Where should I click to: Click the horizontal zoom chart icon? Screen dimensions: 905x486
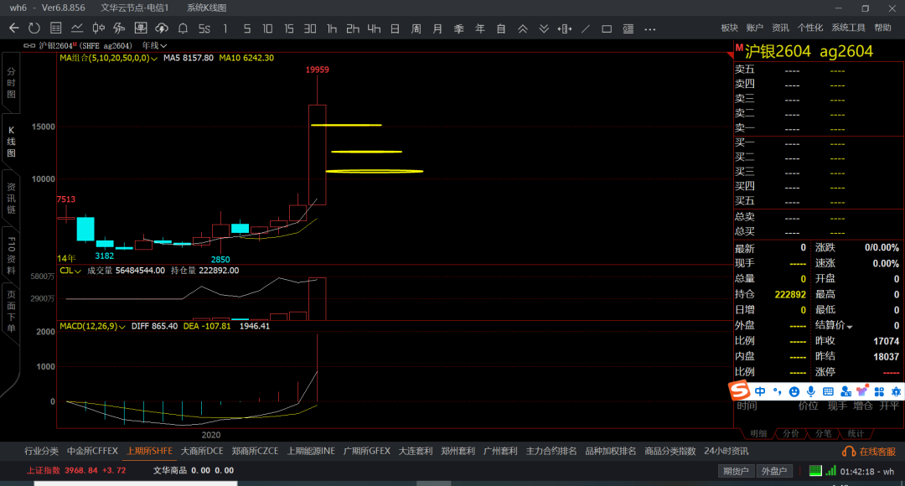[x=565, y=28]
